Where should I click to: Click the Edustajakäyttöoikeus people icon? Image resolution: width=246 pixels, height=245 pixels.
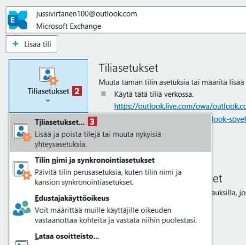pos(21,209)
